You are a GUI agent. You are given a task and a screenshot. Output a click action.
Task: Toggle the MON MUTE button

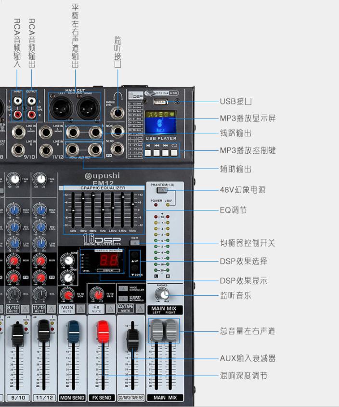(81, 309)
